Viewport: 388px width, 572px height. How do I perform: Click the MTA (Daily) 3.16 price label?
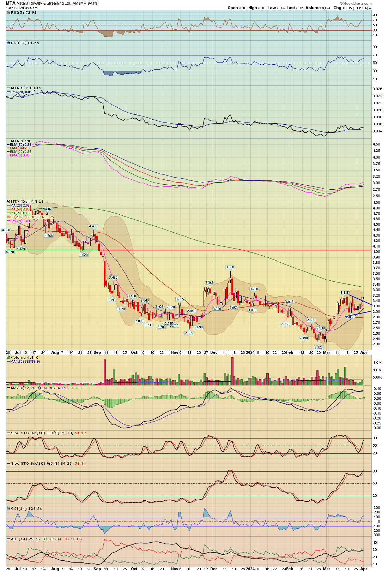pyautogui.click(x=27, y=202)
